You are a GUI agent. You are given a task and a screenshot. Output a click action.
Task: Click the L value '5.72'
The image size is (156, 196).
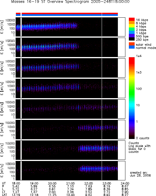(16, 189)
